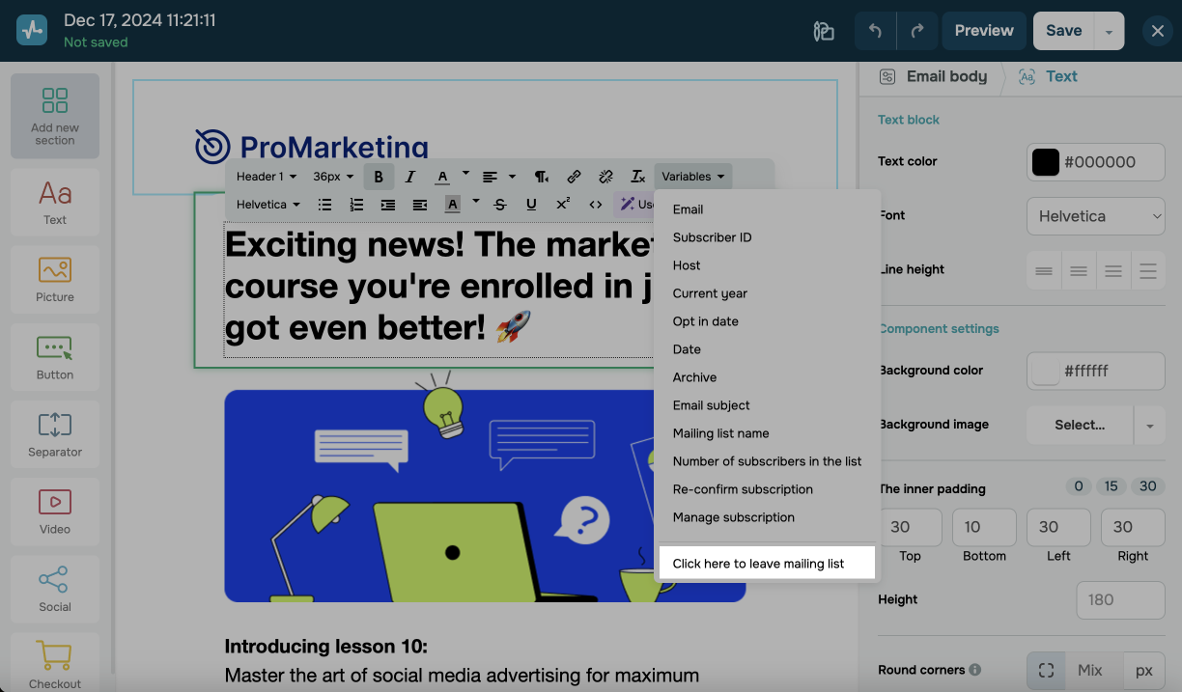Undo the last action
The height and width of the screenshot is (692, 1182).
coord(875,31)
